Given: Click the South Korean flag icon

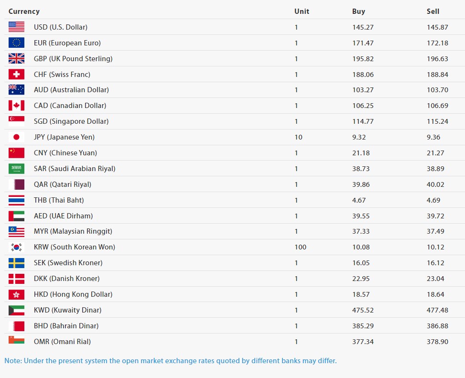Looking at the screenshot, I should pos(16,247).
